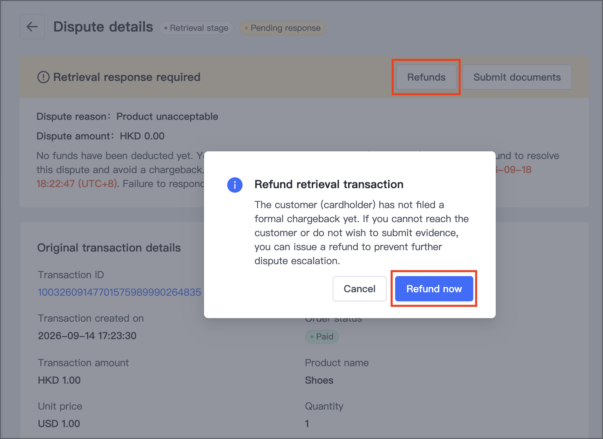
Task: Click the Refund retrieval transaction title
Action: [x=329, y=184]
